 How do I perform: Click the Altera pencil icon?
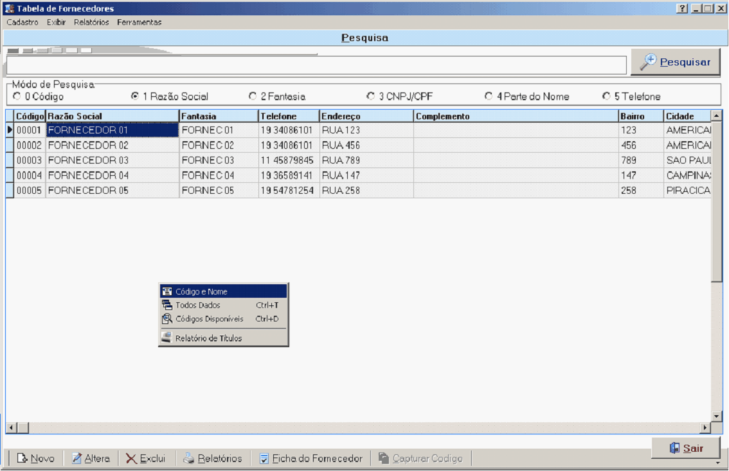pos(76,458)
